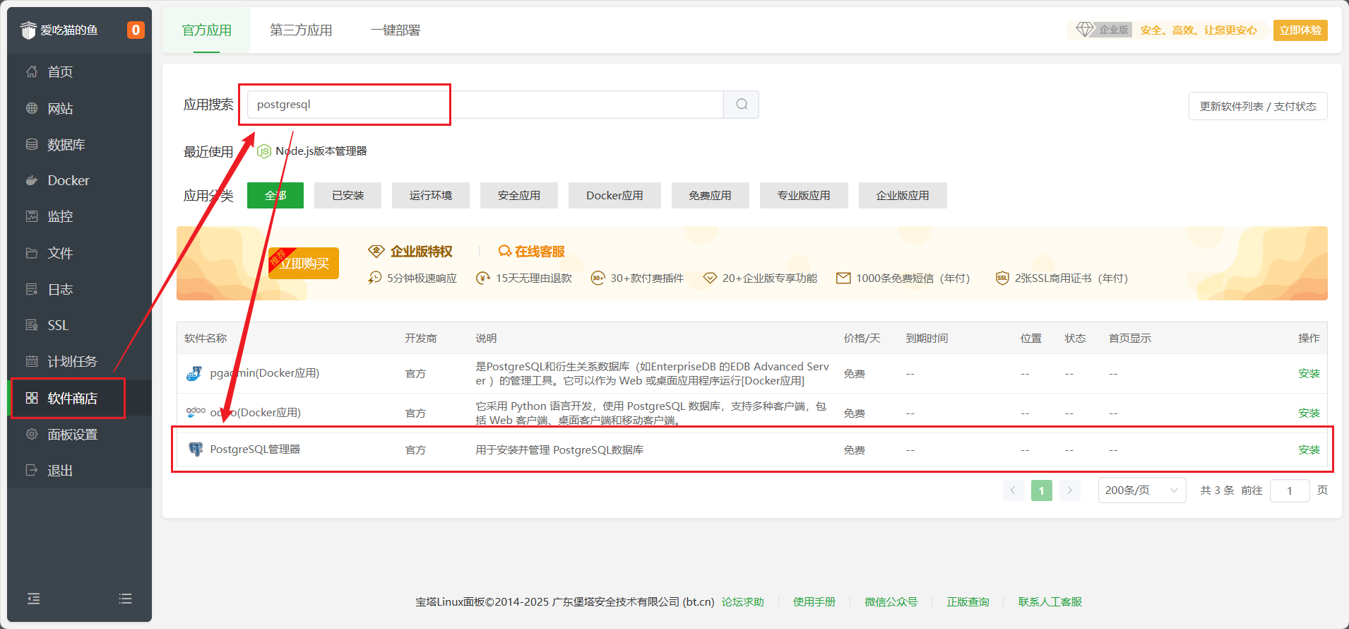
Task: Expand the 200条/页 page size dropdown
Action: click(x=1141, y=490)
